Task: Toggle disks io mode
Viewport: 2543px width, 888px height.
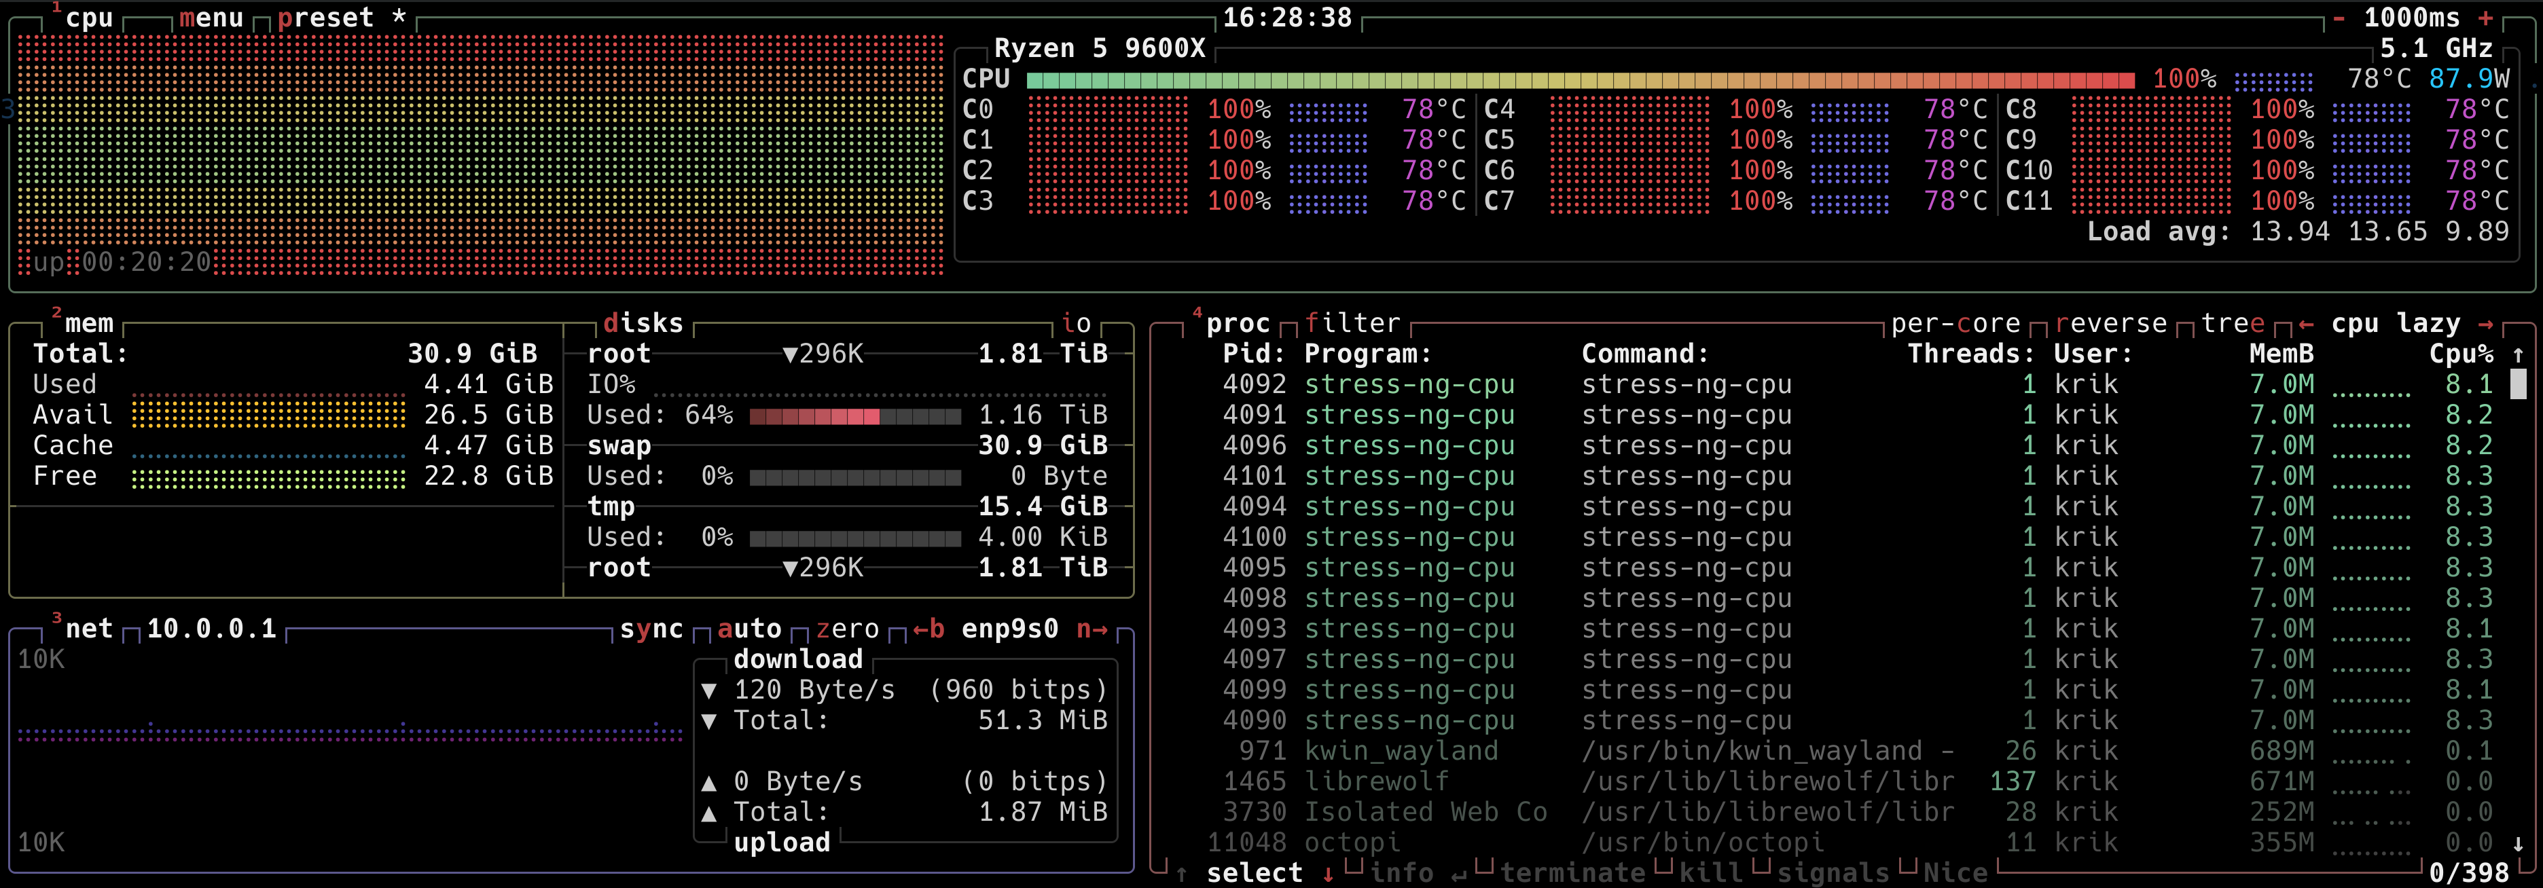Action: (1076, 322)
